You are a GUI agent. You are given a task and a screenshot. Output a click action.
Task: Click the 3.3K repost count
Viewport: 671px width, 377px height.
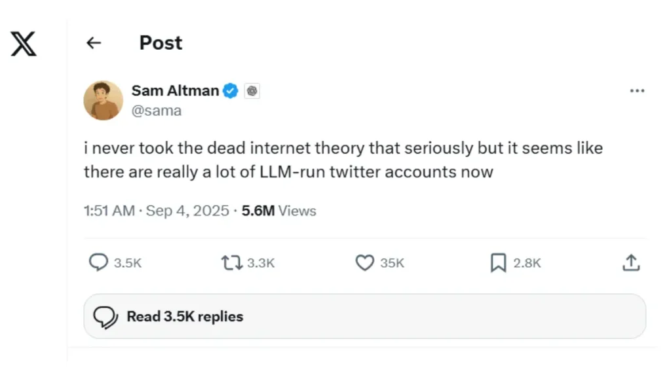click(261, 263)
